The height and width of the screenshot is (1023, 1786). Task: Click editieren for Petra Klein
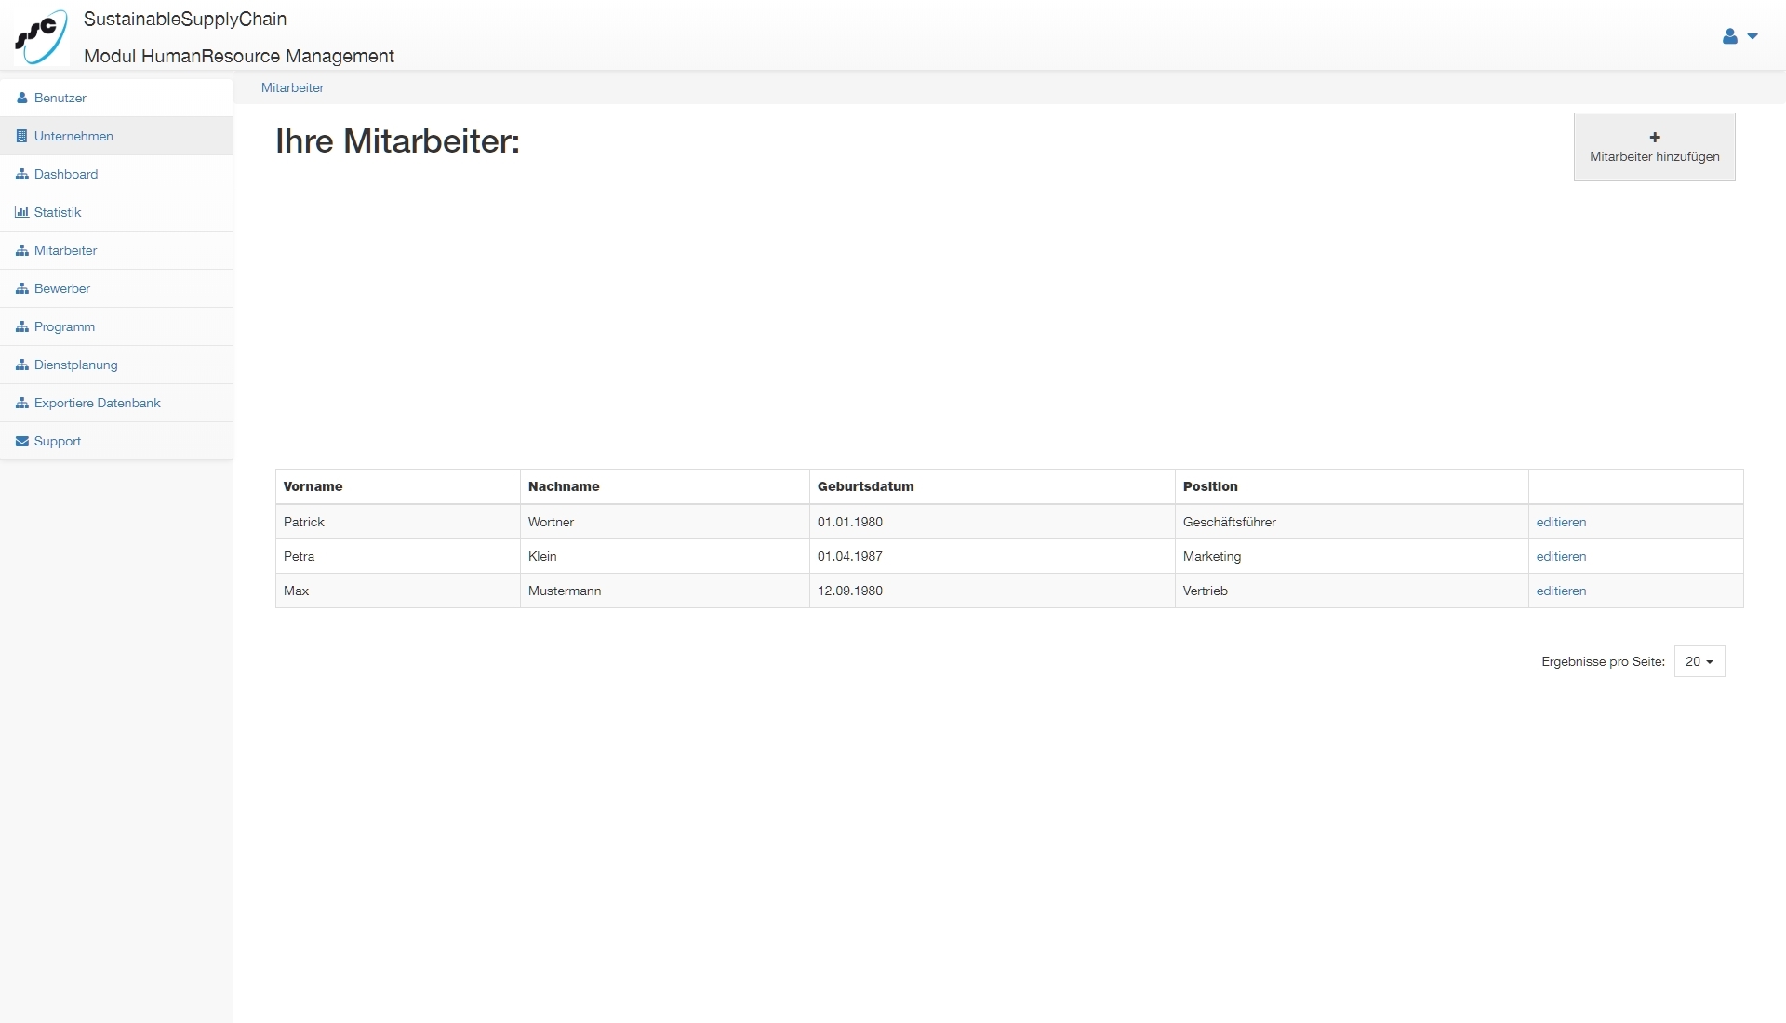tap(1561, 556)
